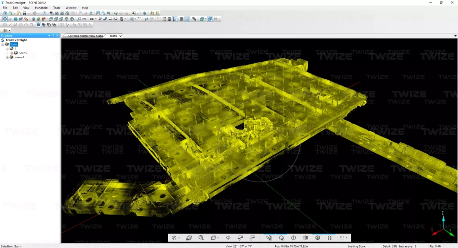Click the zoom magnifier icon in bottom toolbar
The image size is (458, 248).
201,238
